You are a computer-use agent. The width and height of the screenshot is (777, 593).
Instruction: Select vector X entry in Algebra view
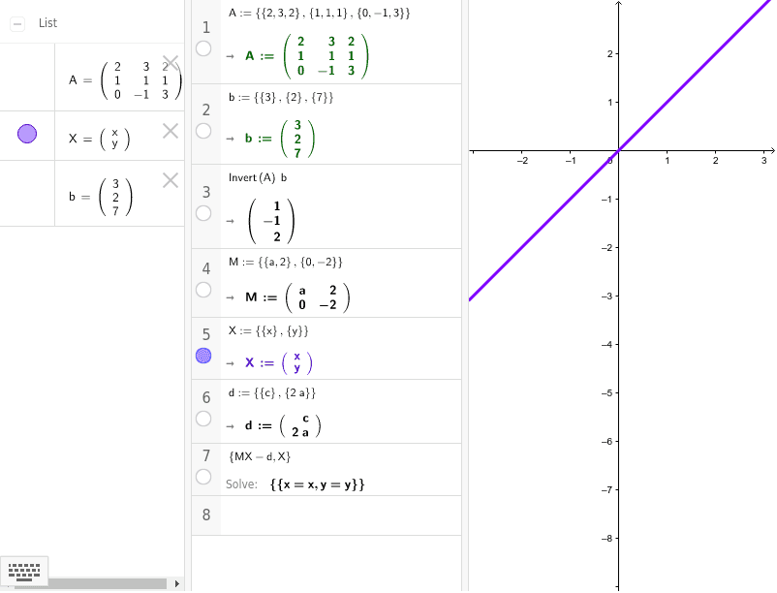(99, 139)
